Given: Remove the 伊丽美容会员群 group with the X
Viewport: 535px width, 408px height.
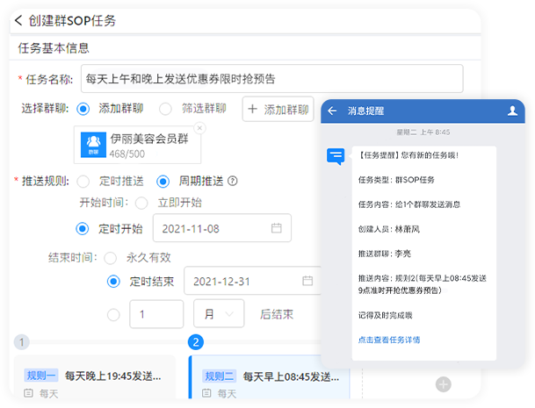Looking at the screenshot, I should tap(199, 129).
